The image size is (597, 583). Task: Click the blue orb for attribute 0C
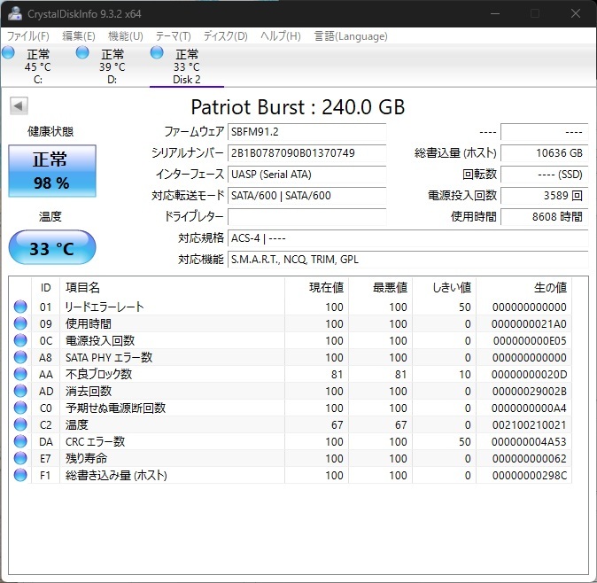(20, 340)
